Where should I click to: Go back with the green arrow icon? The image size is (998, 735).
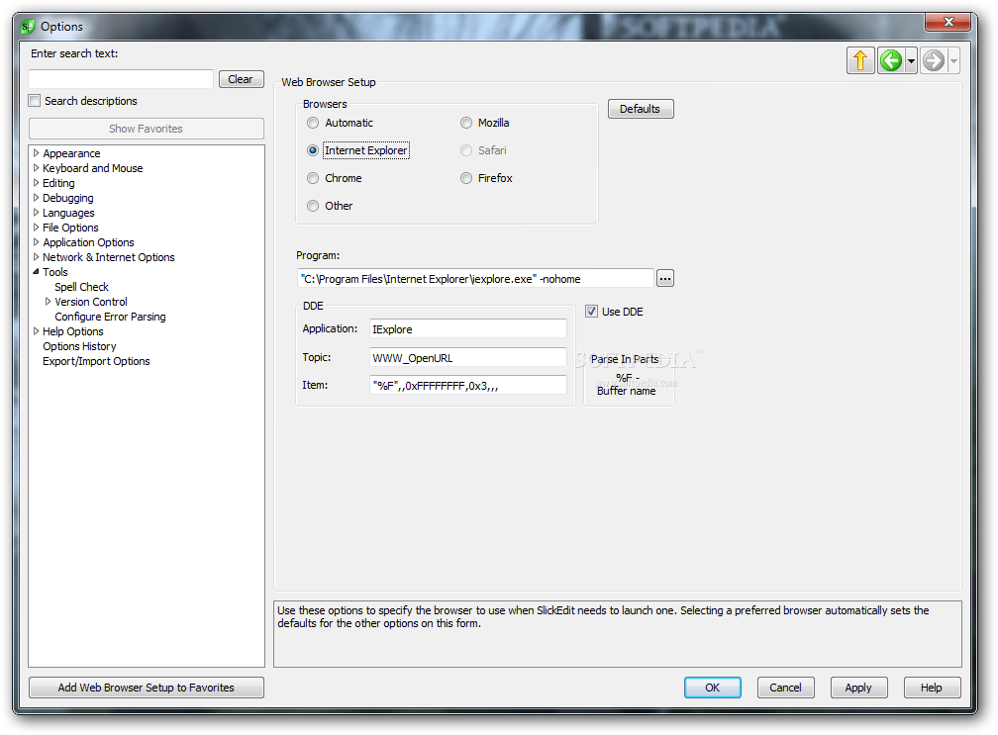890,61
